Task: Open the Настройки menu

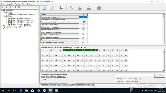Action: click(10, 4)
